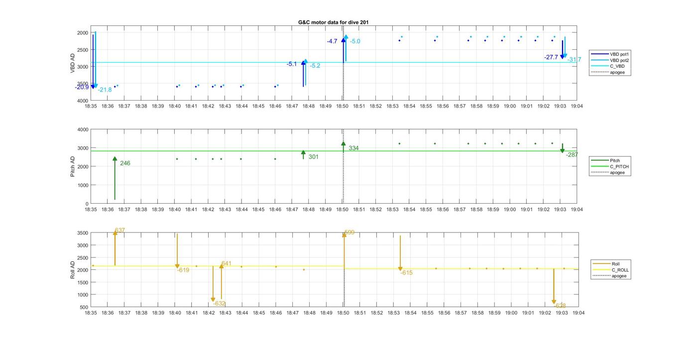This screenshot has width=697, height=345.
Task: Select the "VBD pot1" legend entry
Action: pyautogui.click(x=610, y=54)
